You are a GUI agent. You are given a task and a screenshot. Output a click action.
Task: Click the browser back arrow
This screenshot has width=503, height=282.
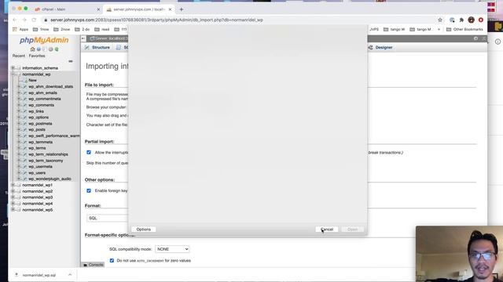click(15, 20)
